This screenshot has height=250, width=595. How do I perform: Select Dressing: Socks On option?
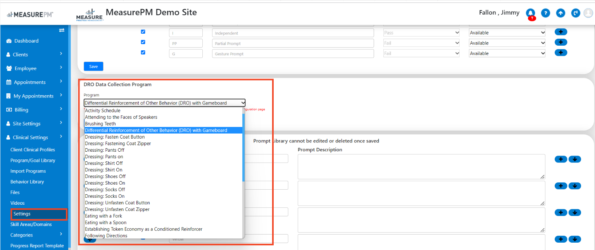point(163,196)
